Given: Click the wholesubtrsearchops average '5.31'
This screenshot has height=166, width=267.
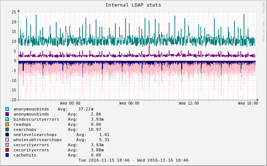Looking at the screenshot, I should pyautogui.click(x=104, y=140).
